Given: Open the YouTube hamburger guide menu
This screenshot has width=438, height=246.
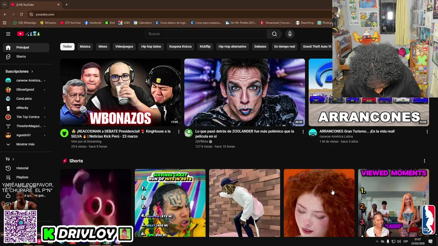Looking at the screenshot, I should [8, 34].
